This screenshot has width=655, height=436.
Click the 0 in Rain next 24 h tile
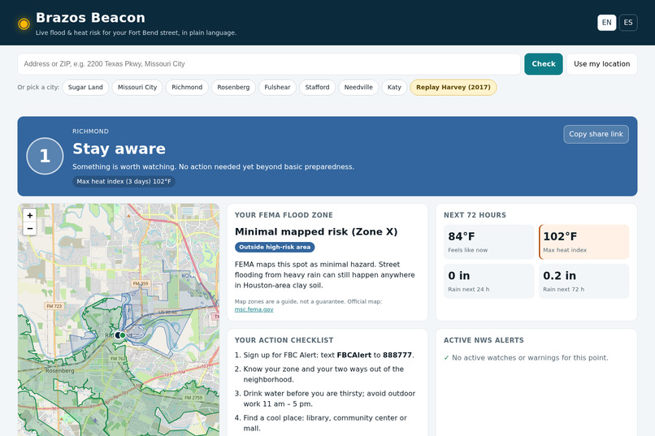(x=488, y=281)
